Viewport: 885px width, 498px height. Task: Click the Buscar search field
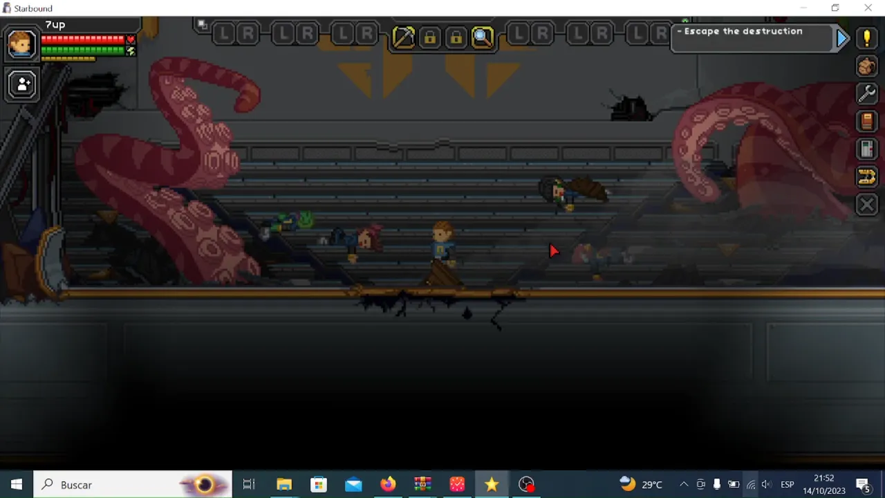click(x=133, y=484)
